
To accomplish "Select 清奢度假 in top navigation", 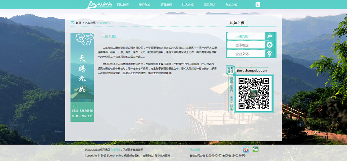I will coord(166,5).
